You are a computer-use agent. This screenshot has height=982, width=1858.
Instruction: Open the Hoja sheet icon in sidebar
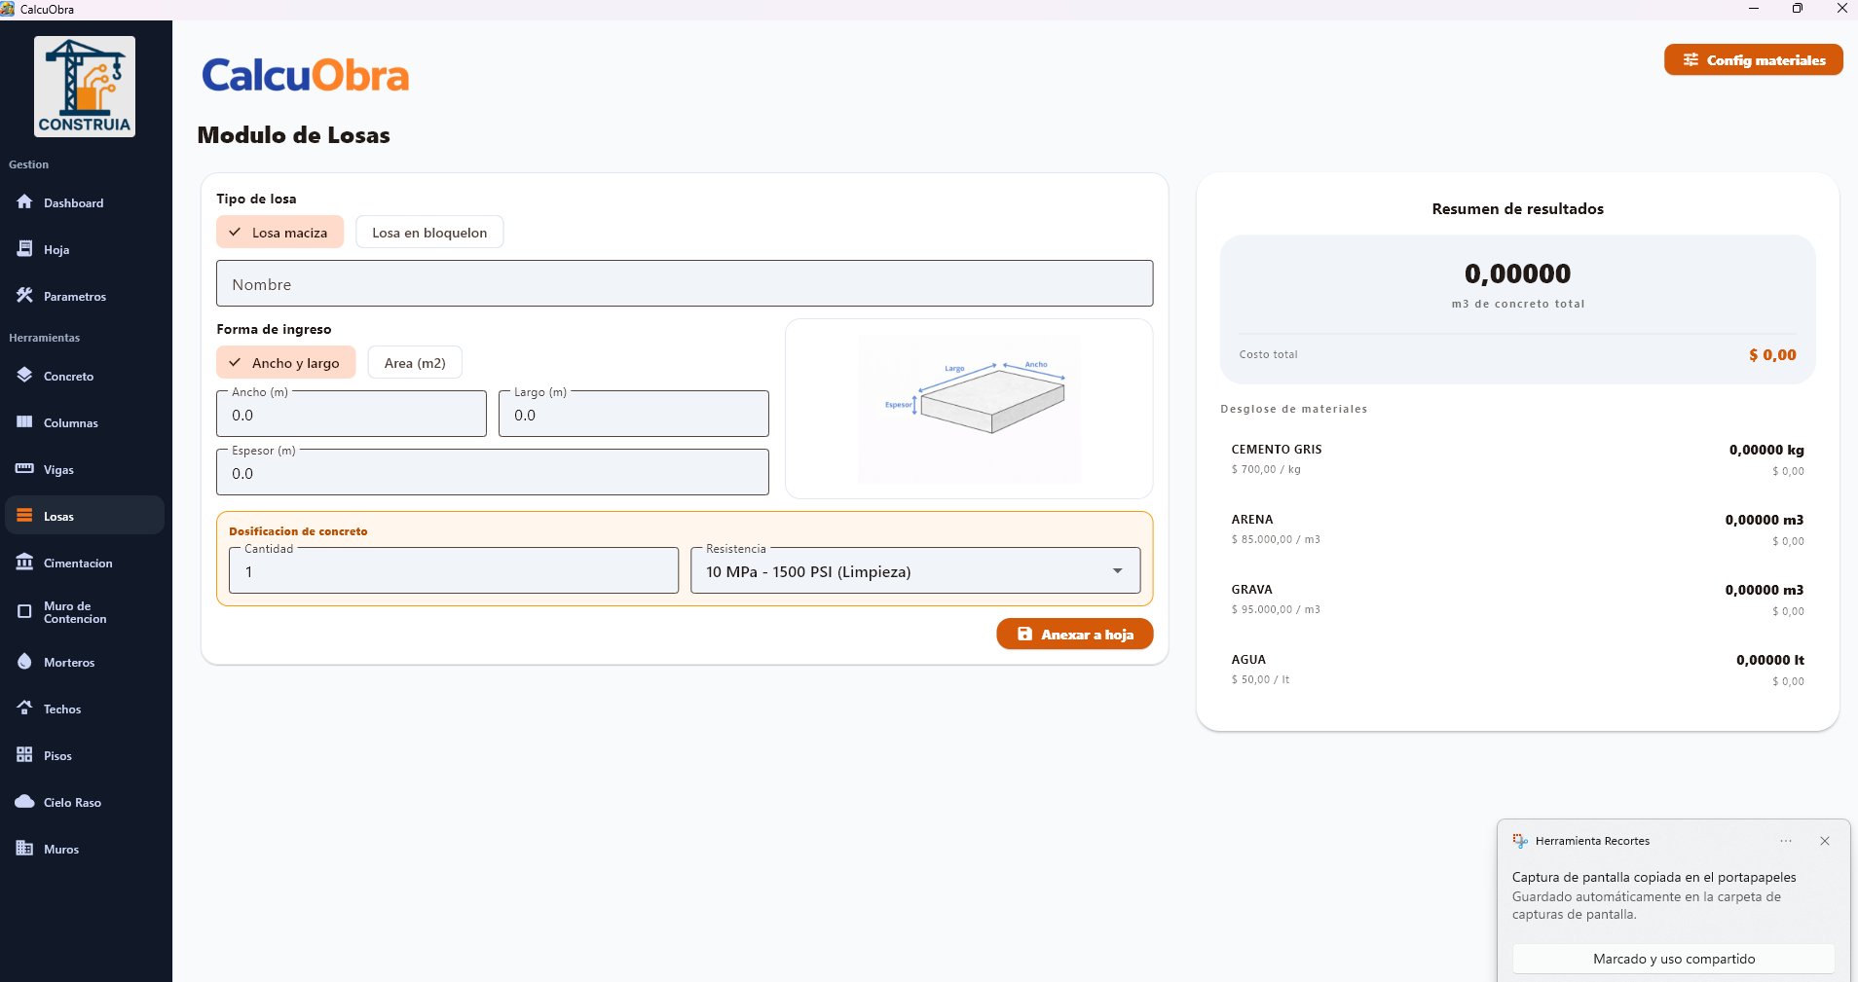tap(24, 249)
